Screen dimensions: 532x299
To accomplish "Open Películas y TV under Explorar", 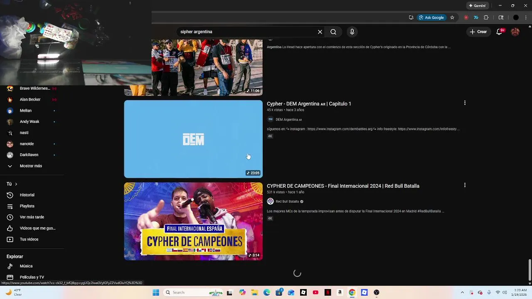I will 32,277.
